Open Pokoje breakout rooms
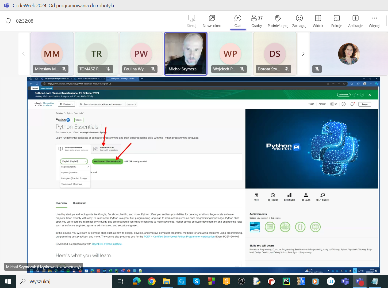 (337, 21)
